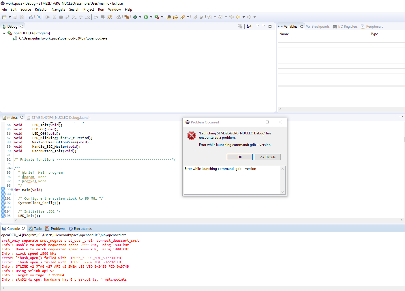Open the Run launch dropdown arrow
This screenshot has height=291, width=405.
pos(151,17)
